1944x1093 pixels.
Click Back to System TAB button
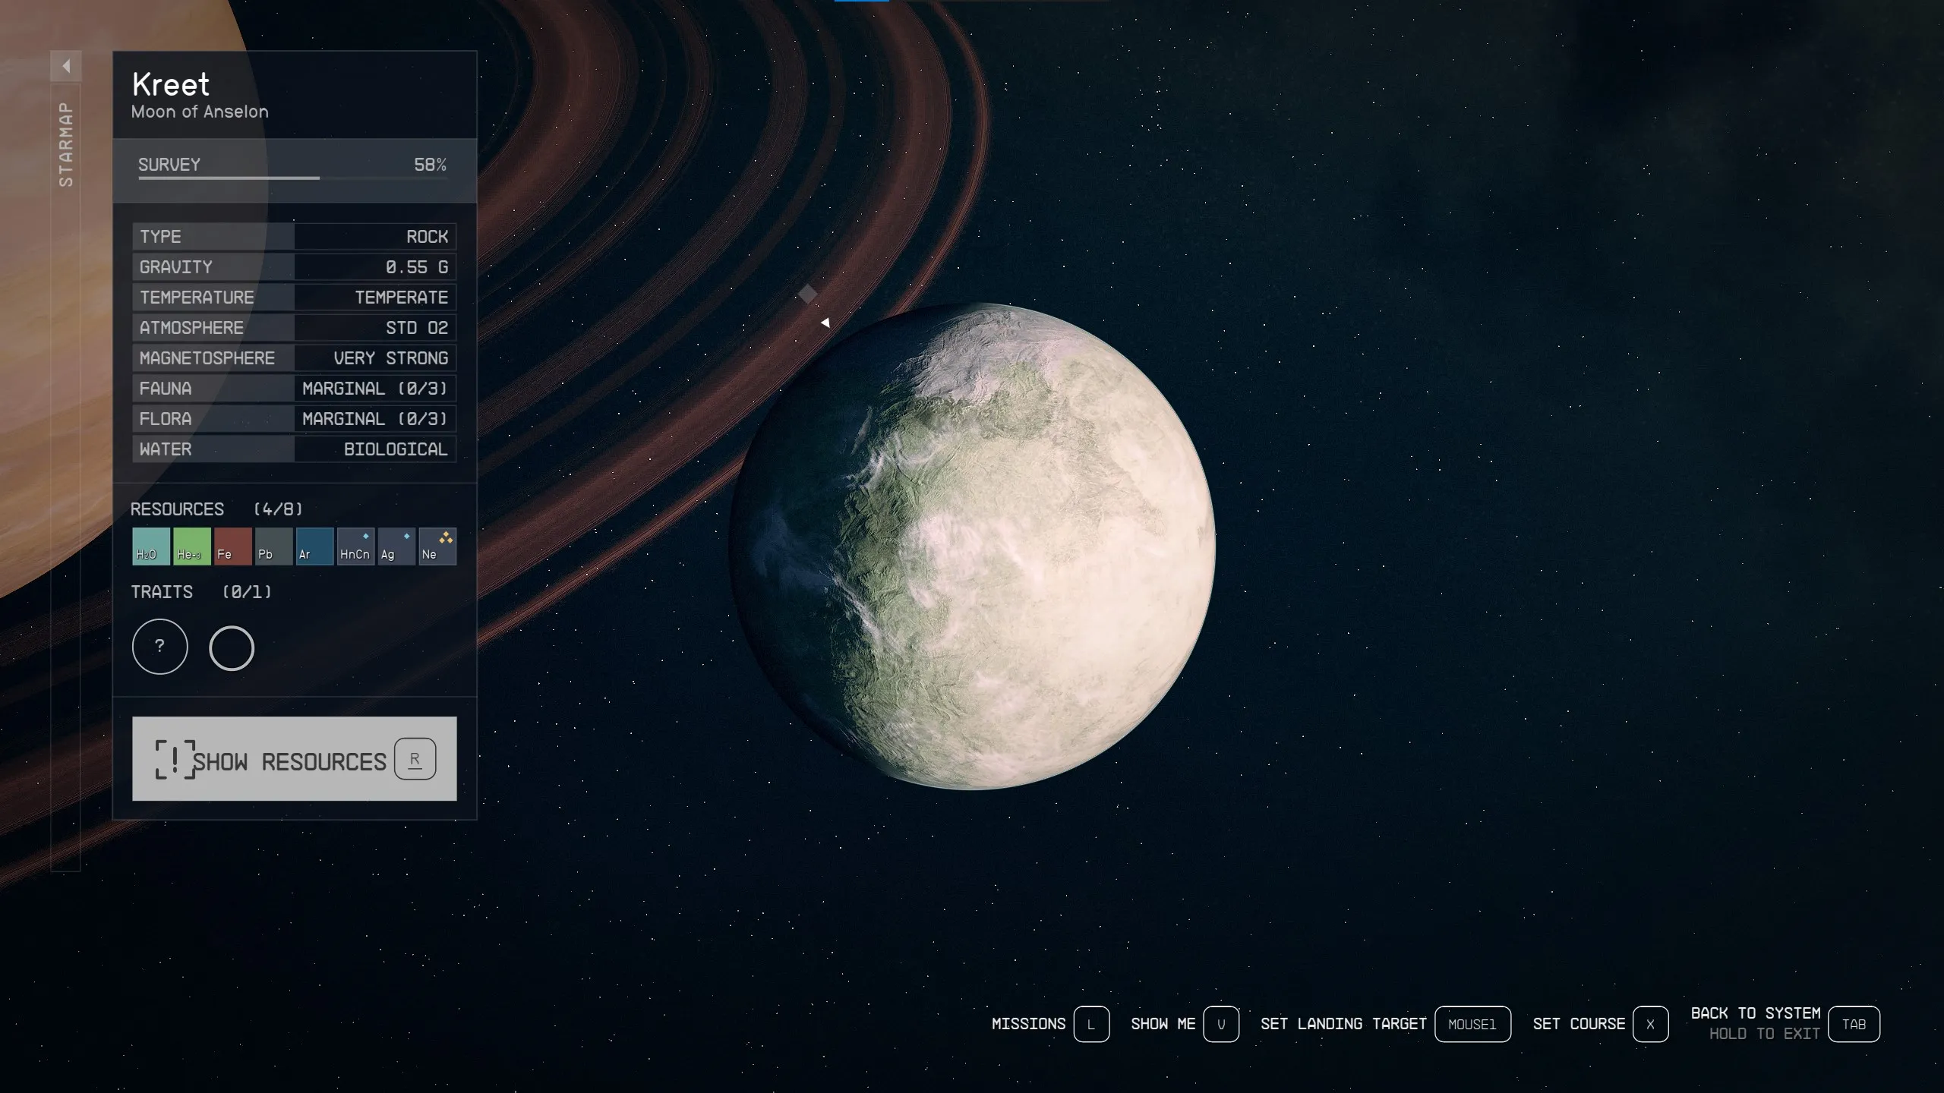[1854, 1025]
